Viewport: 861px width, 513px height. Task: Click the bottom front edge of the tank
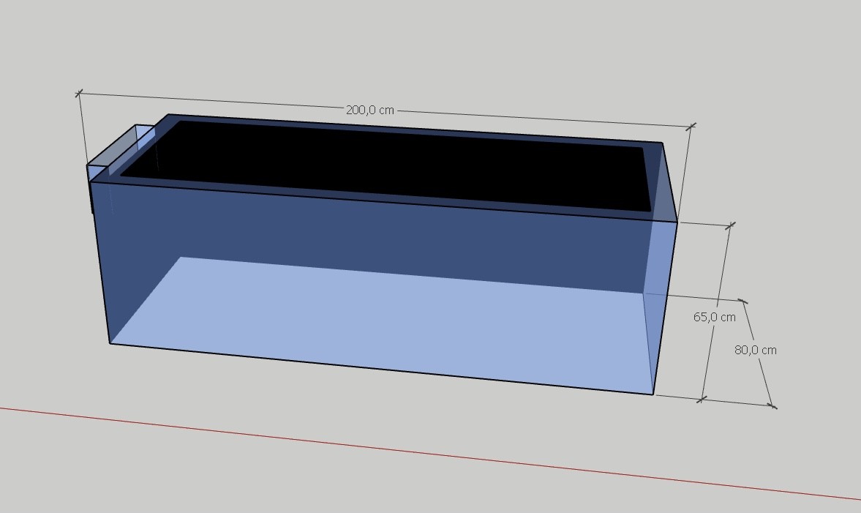(380, 369)
